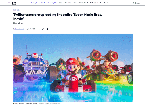This screenshot has width=145, height=107.
Task: Open the hamburger menu icon
Action: point(9,3)
